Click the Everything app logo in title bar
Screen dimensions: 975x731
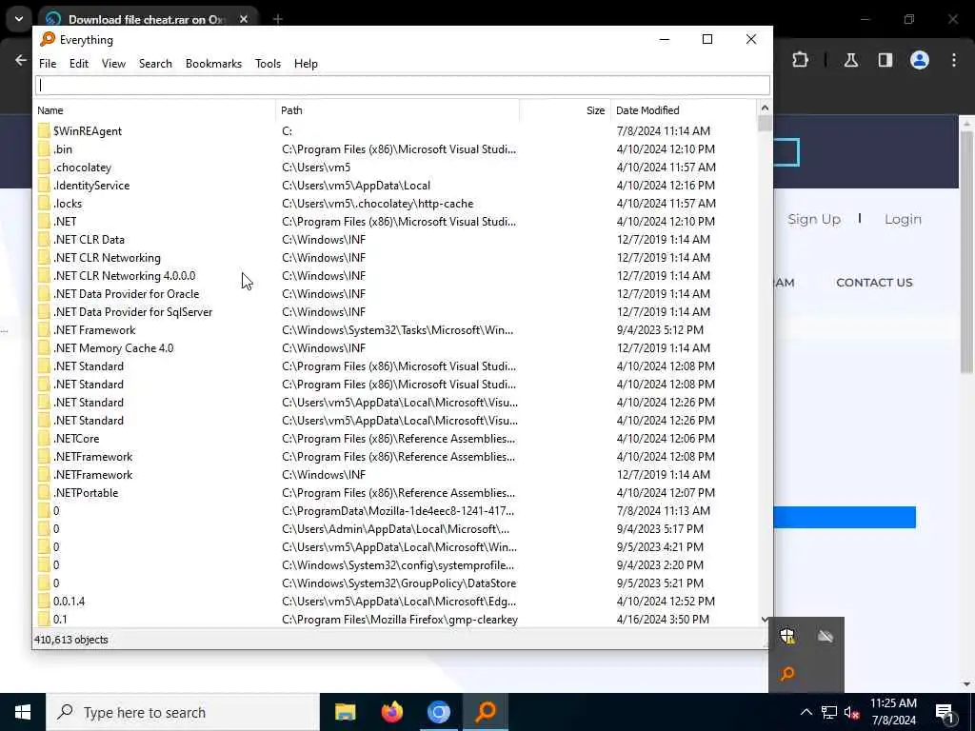pos(48,39)
